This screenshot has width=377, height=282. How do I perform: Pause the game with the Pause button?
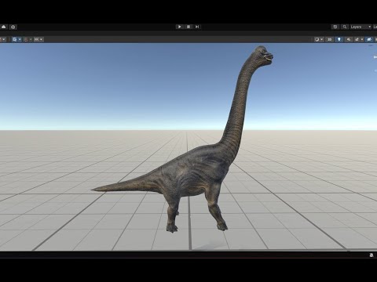(x=188, y=27)
